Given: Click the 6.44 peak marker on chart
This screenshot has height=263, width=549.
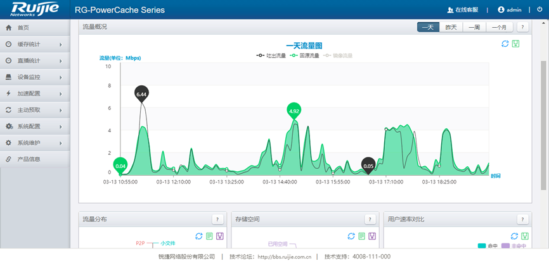Looking at the screenshot, I should click(x=141, y=94).
